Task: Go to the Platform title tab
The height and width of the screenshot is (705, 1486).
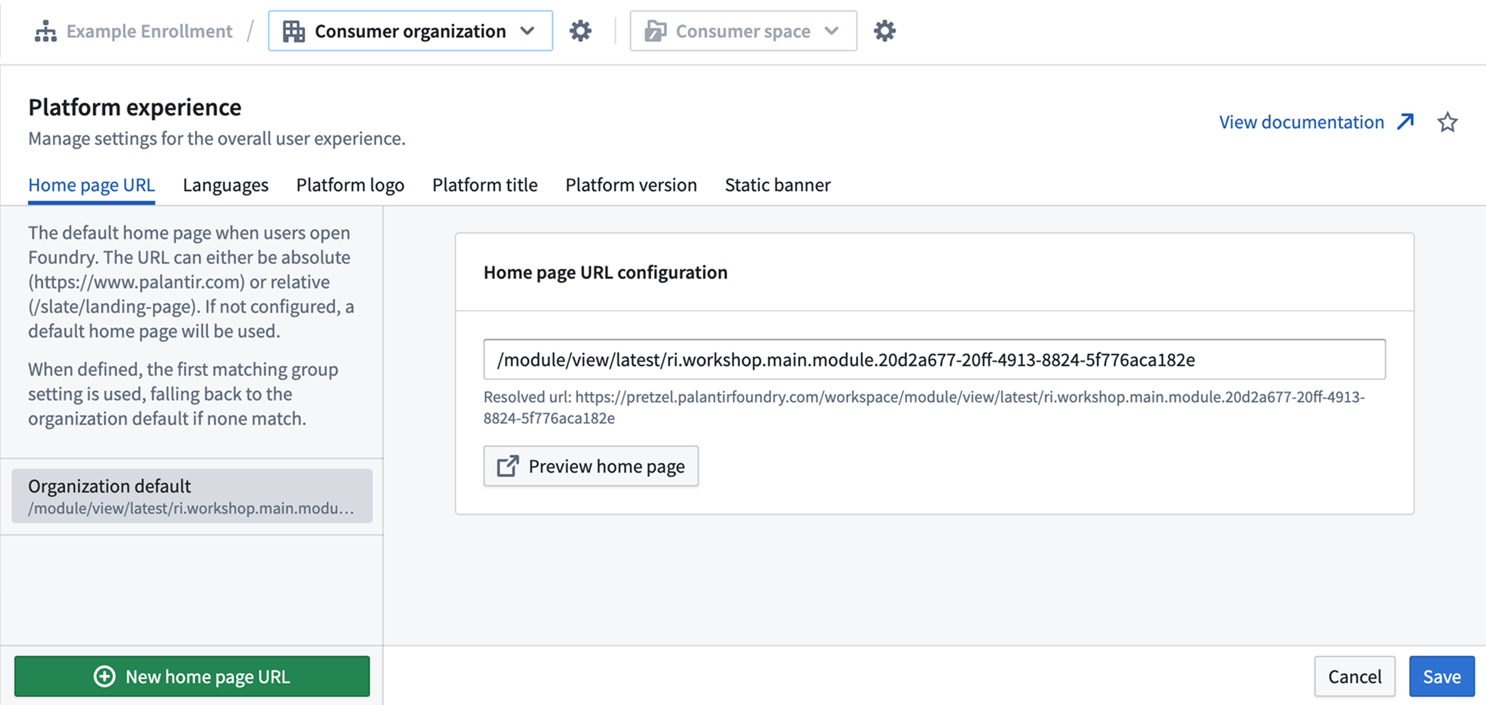Action: coord(484,185)
